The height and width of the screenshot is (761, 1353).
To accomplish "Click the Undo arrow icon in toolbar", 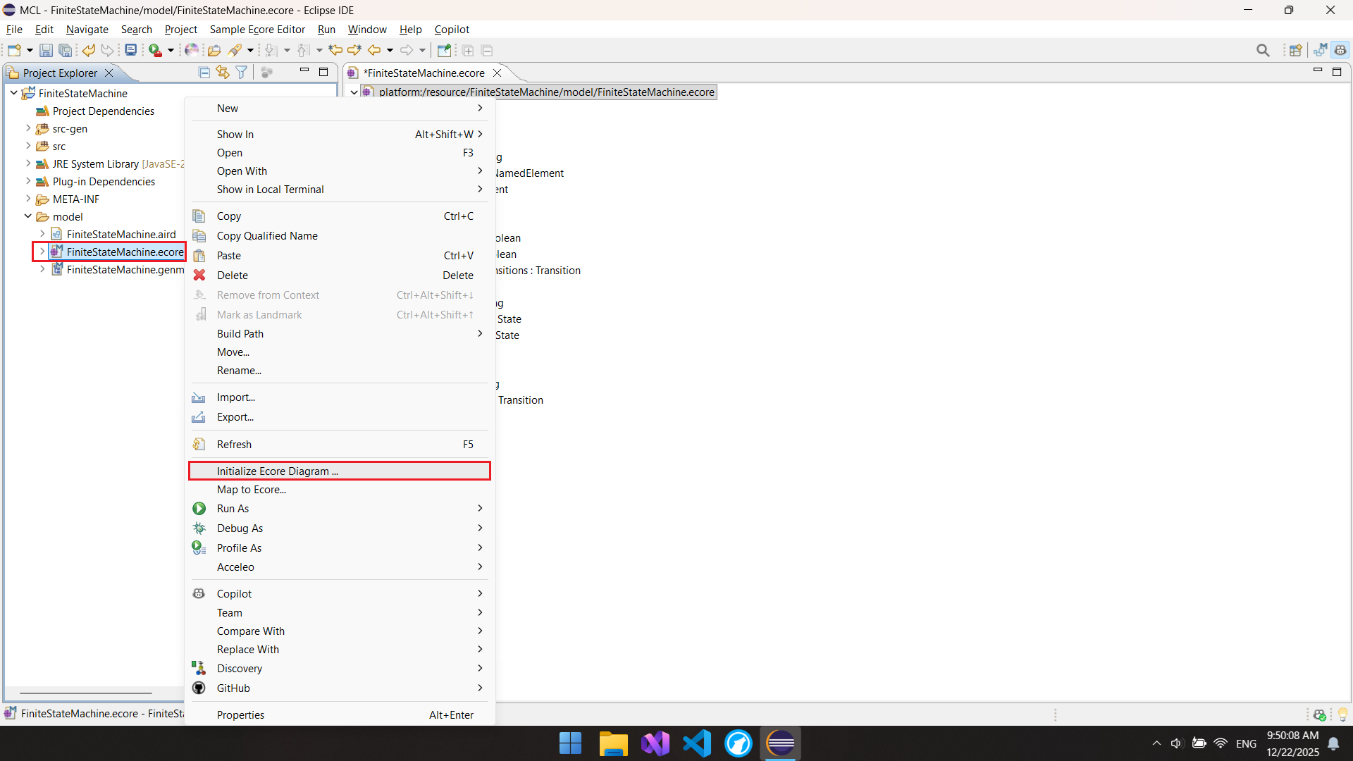I will 88,51.
